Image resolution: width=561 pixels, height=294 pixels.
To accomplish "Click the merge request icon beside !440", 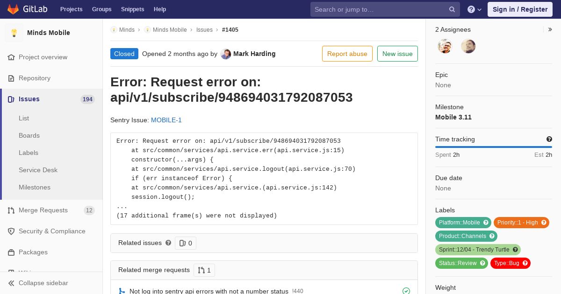I will [122, 291].
